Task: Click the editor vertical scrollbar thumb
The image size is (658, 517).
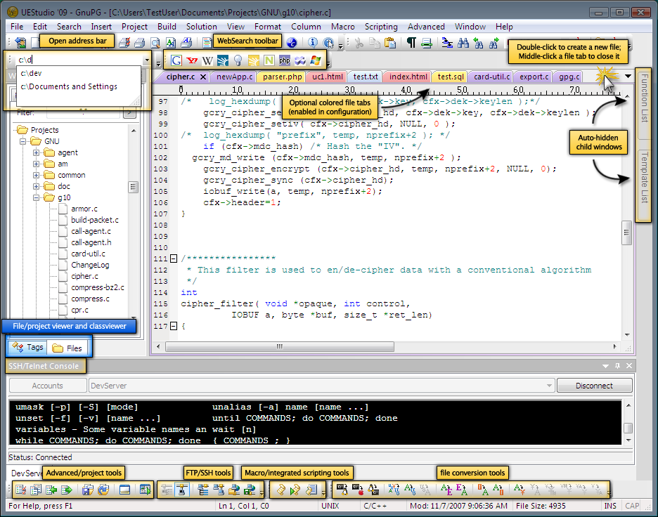Action: (626, 233)
